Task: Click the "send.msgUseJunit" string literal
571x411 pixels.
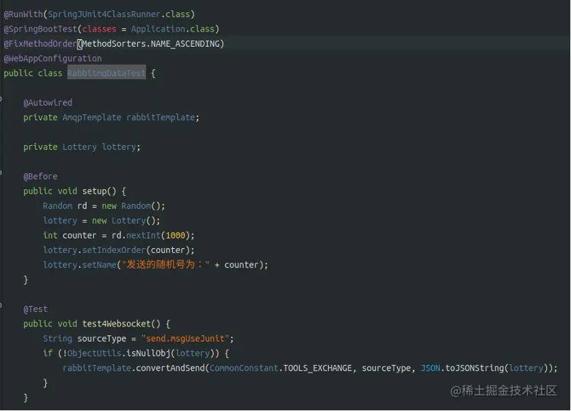Action: tap(185, 339)
